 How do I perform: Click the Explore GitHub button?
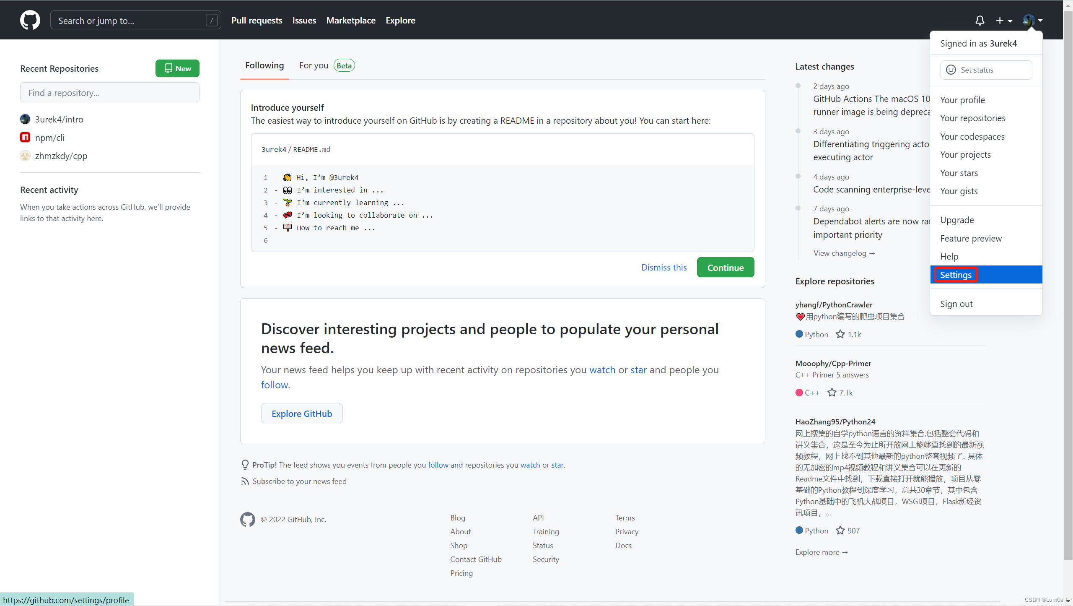pos(302,414)
